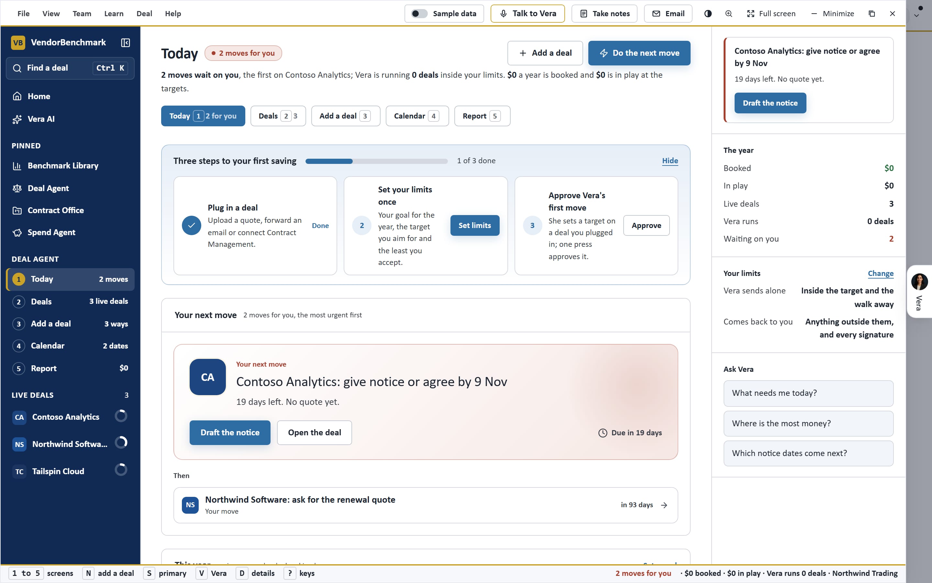This screenshot has height=583, width=932.
Task: Click Northwind Software progress ring
Action: tap(121, 443)
